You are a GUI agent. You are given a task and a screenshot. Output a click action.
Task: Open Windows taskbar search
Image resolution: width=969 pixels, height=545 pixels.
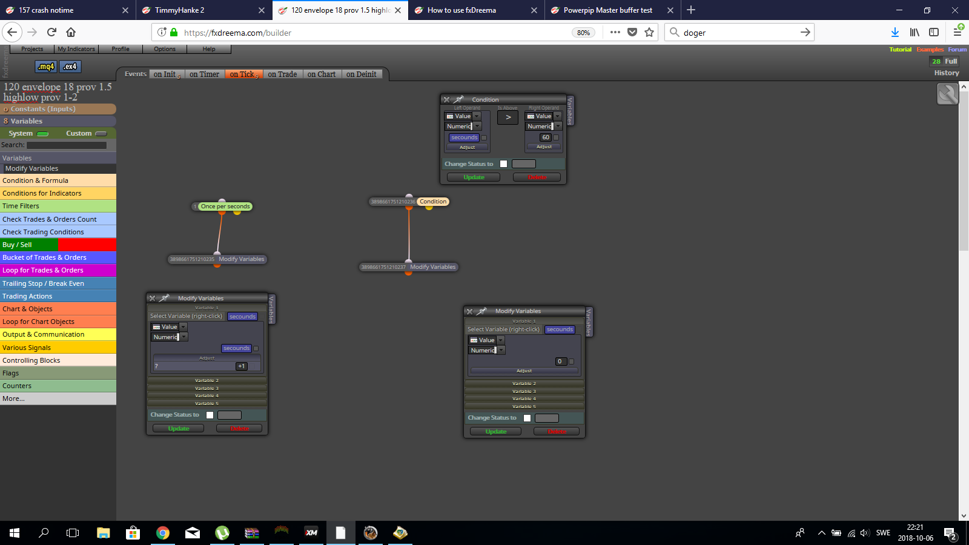[x=44, y=533]
